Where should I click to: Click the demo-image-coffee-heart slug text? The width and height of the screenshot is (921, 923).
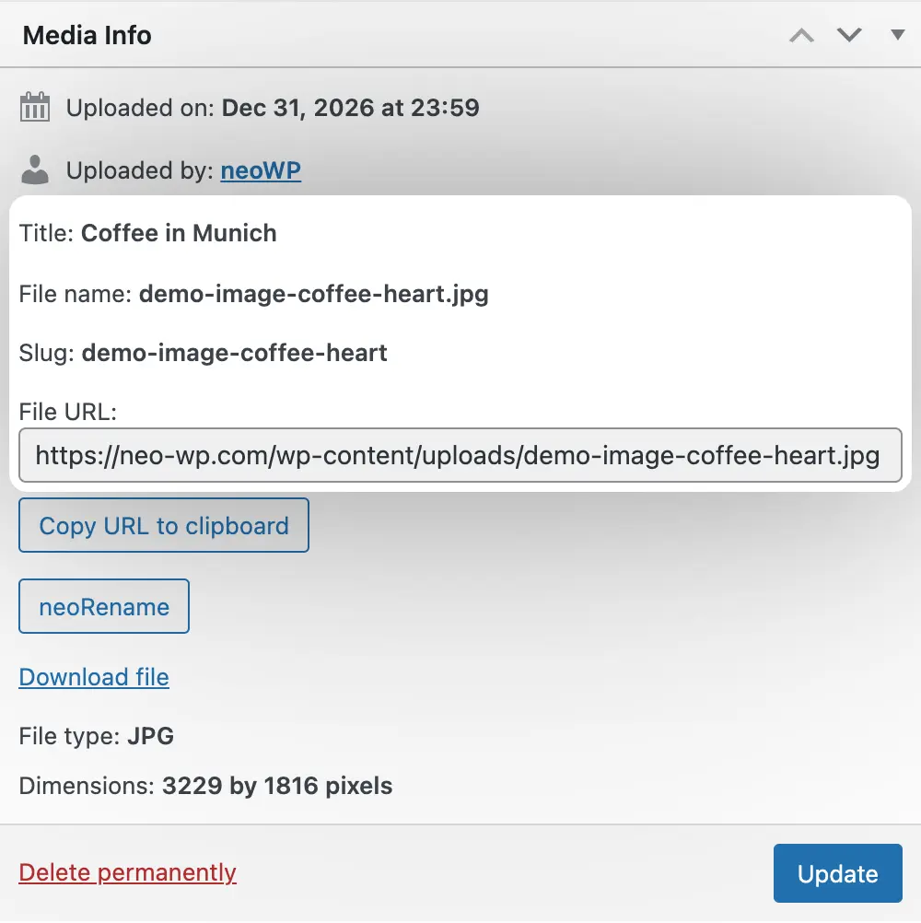pos(235,353)
